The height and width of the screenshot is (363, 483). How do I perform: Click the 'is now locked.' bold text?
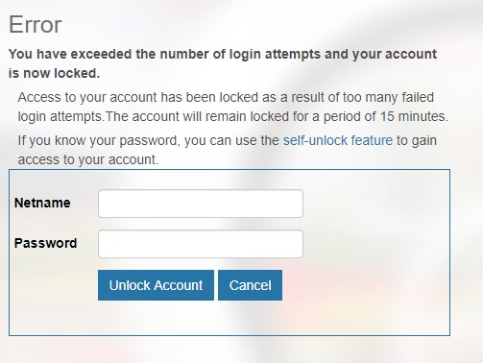pos(54,73)
